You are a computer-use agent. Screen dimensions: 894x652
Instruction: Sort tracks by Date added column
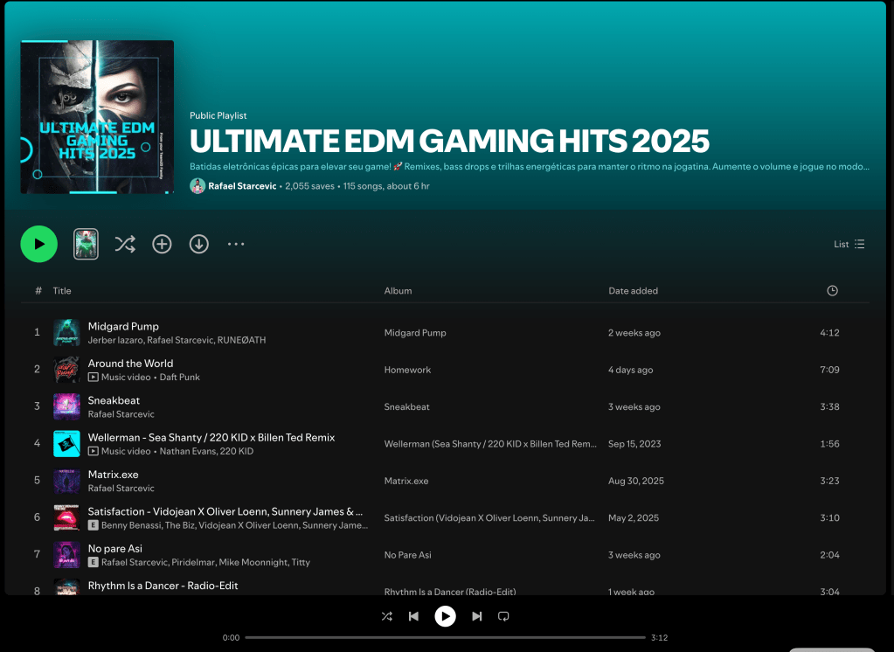coord(633,291)
